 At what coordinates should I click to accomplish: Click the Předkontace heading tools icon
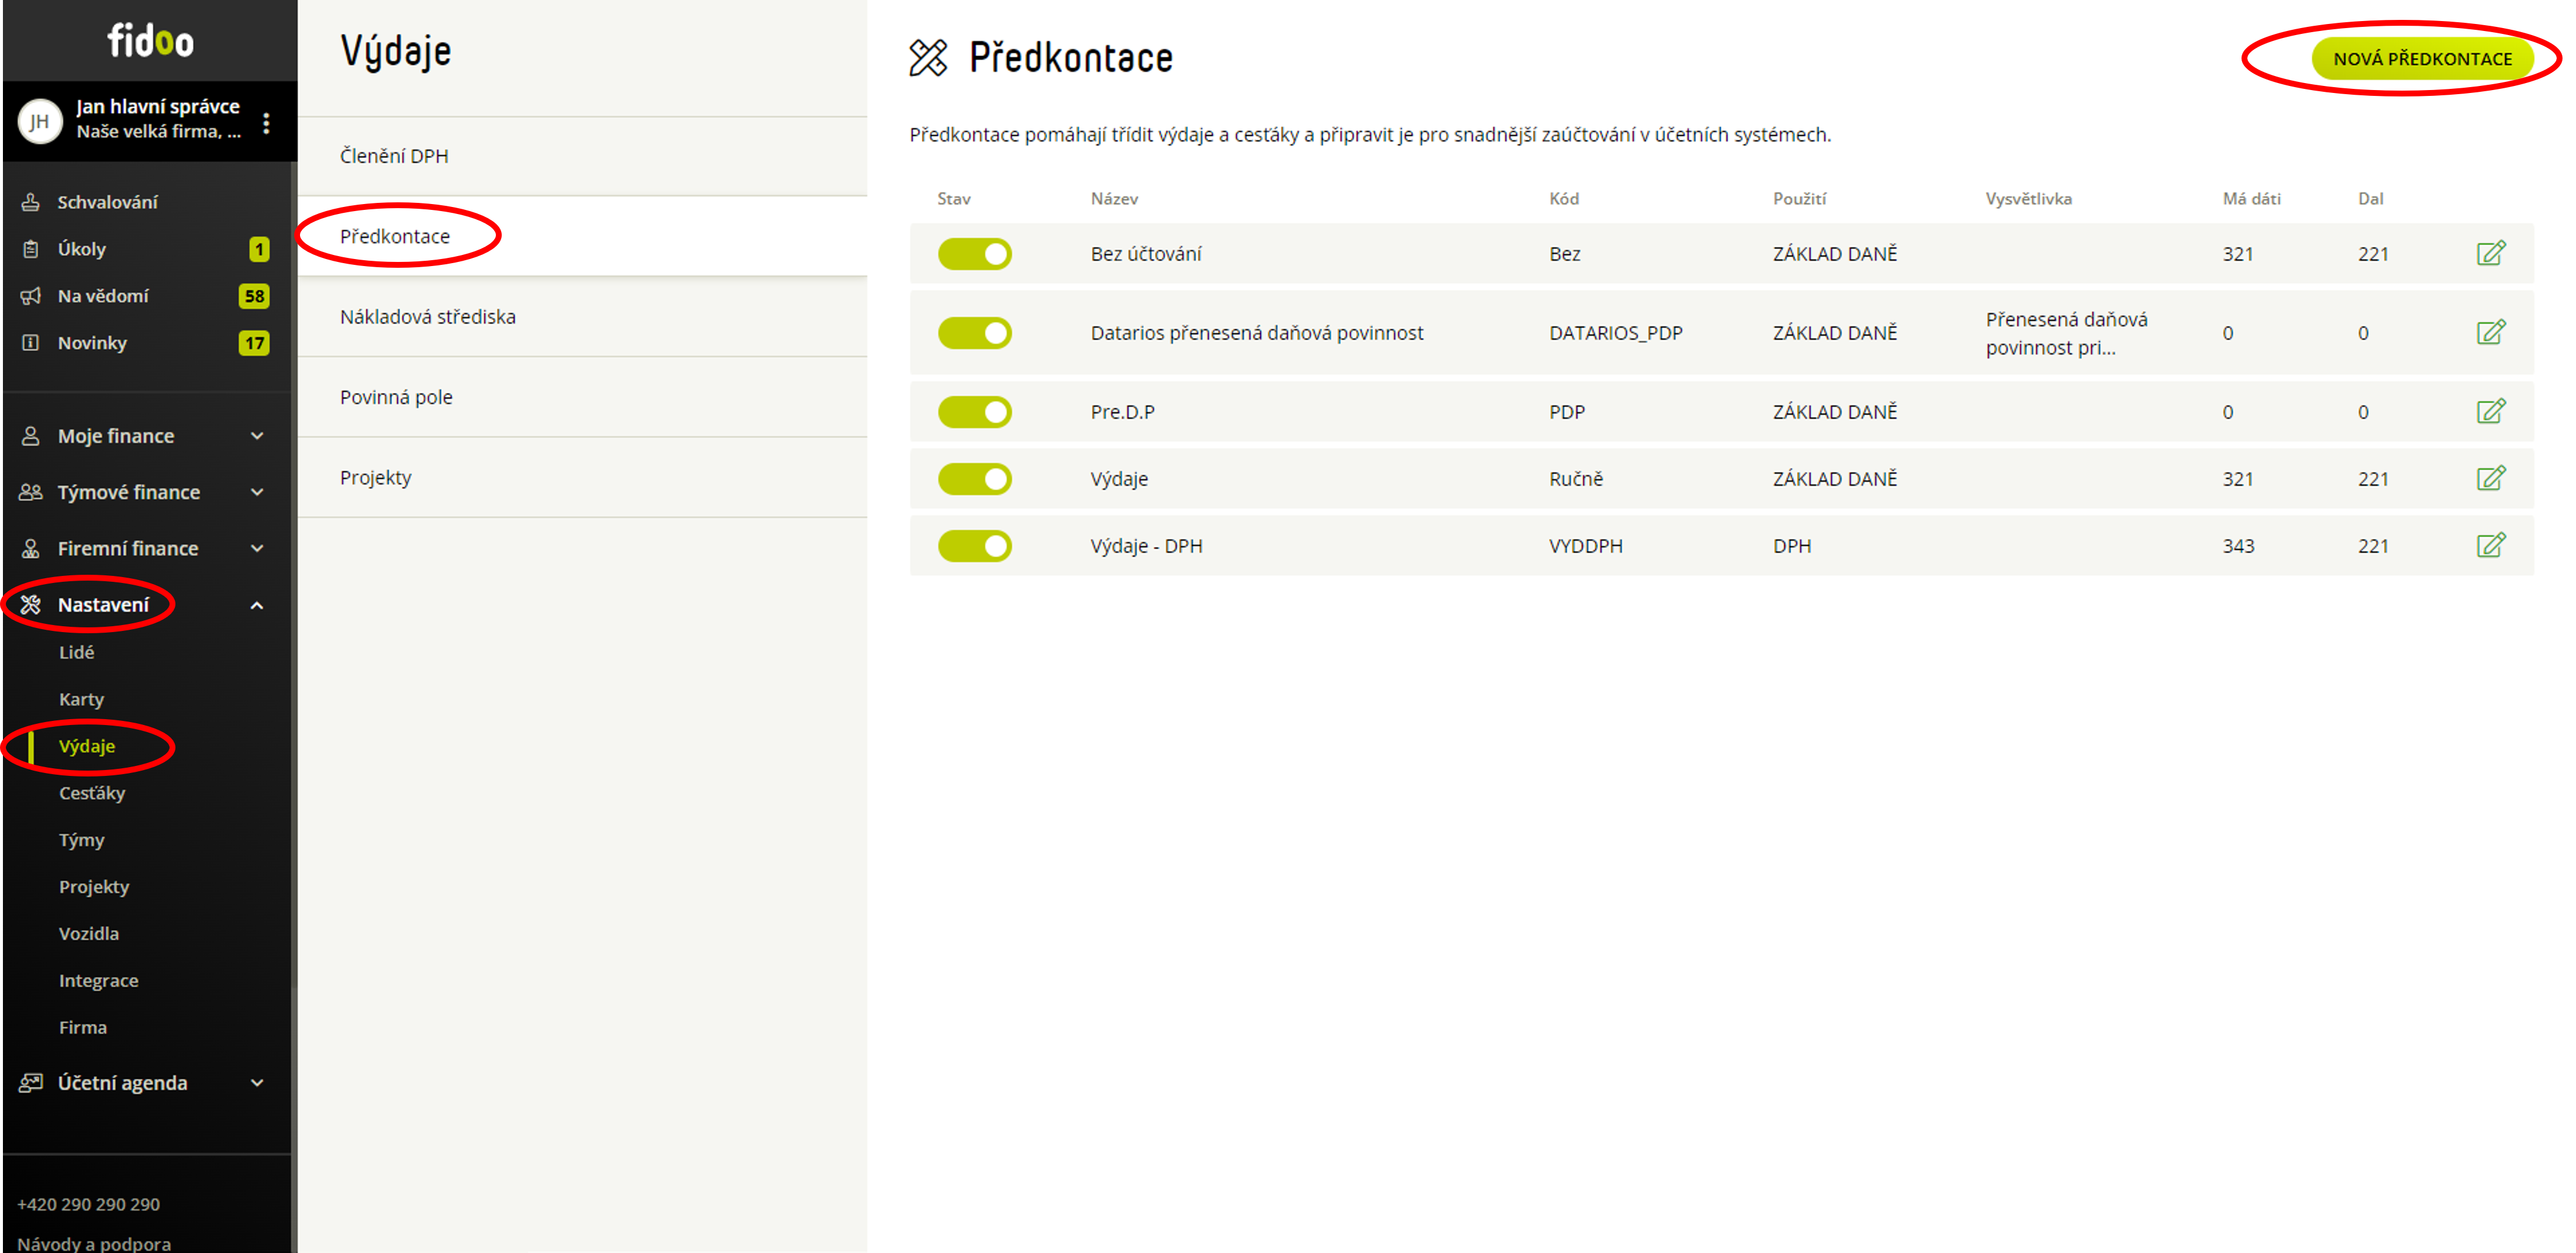[x=928, y=58]
